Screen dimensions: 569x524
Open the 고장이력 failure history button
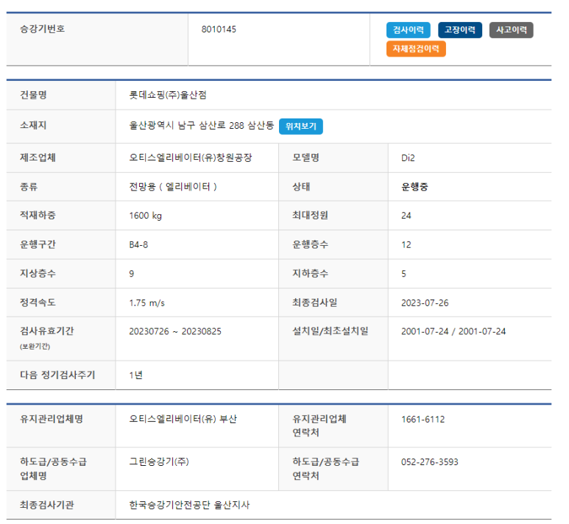pyautogui.click(x=460, y=29)
